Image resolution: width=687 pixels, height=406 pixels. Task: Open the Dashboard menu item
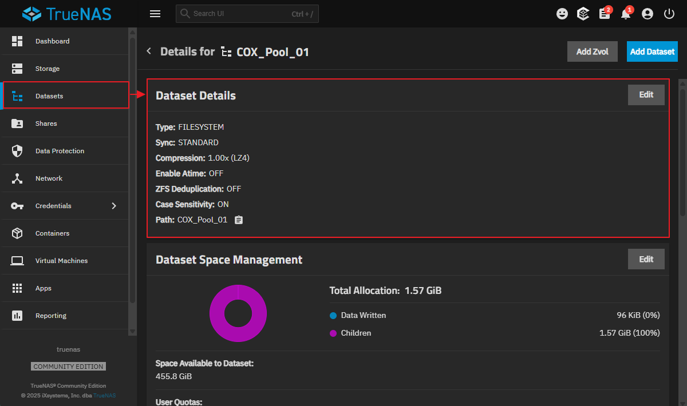tap(65, 41)
